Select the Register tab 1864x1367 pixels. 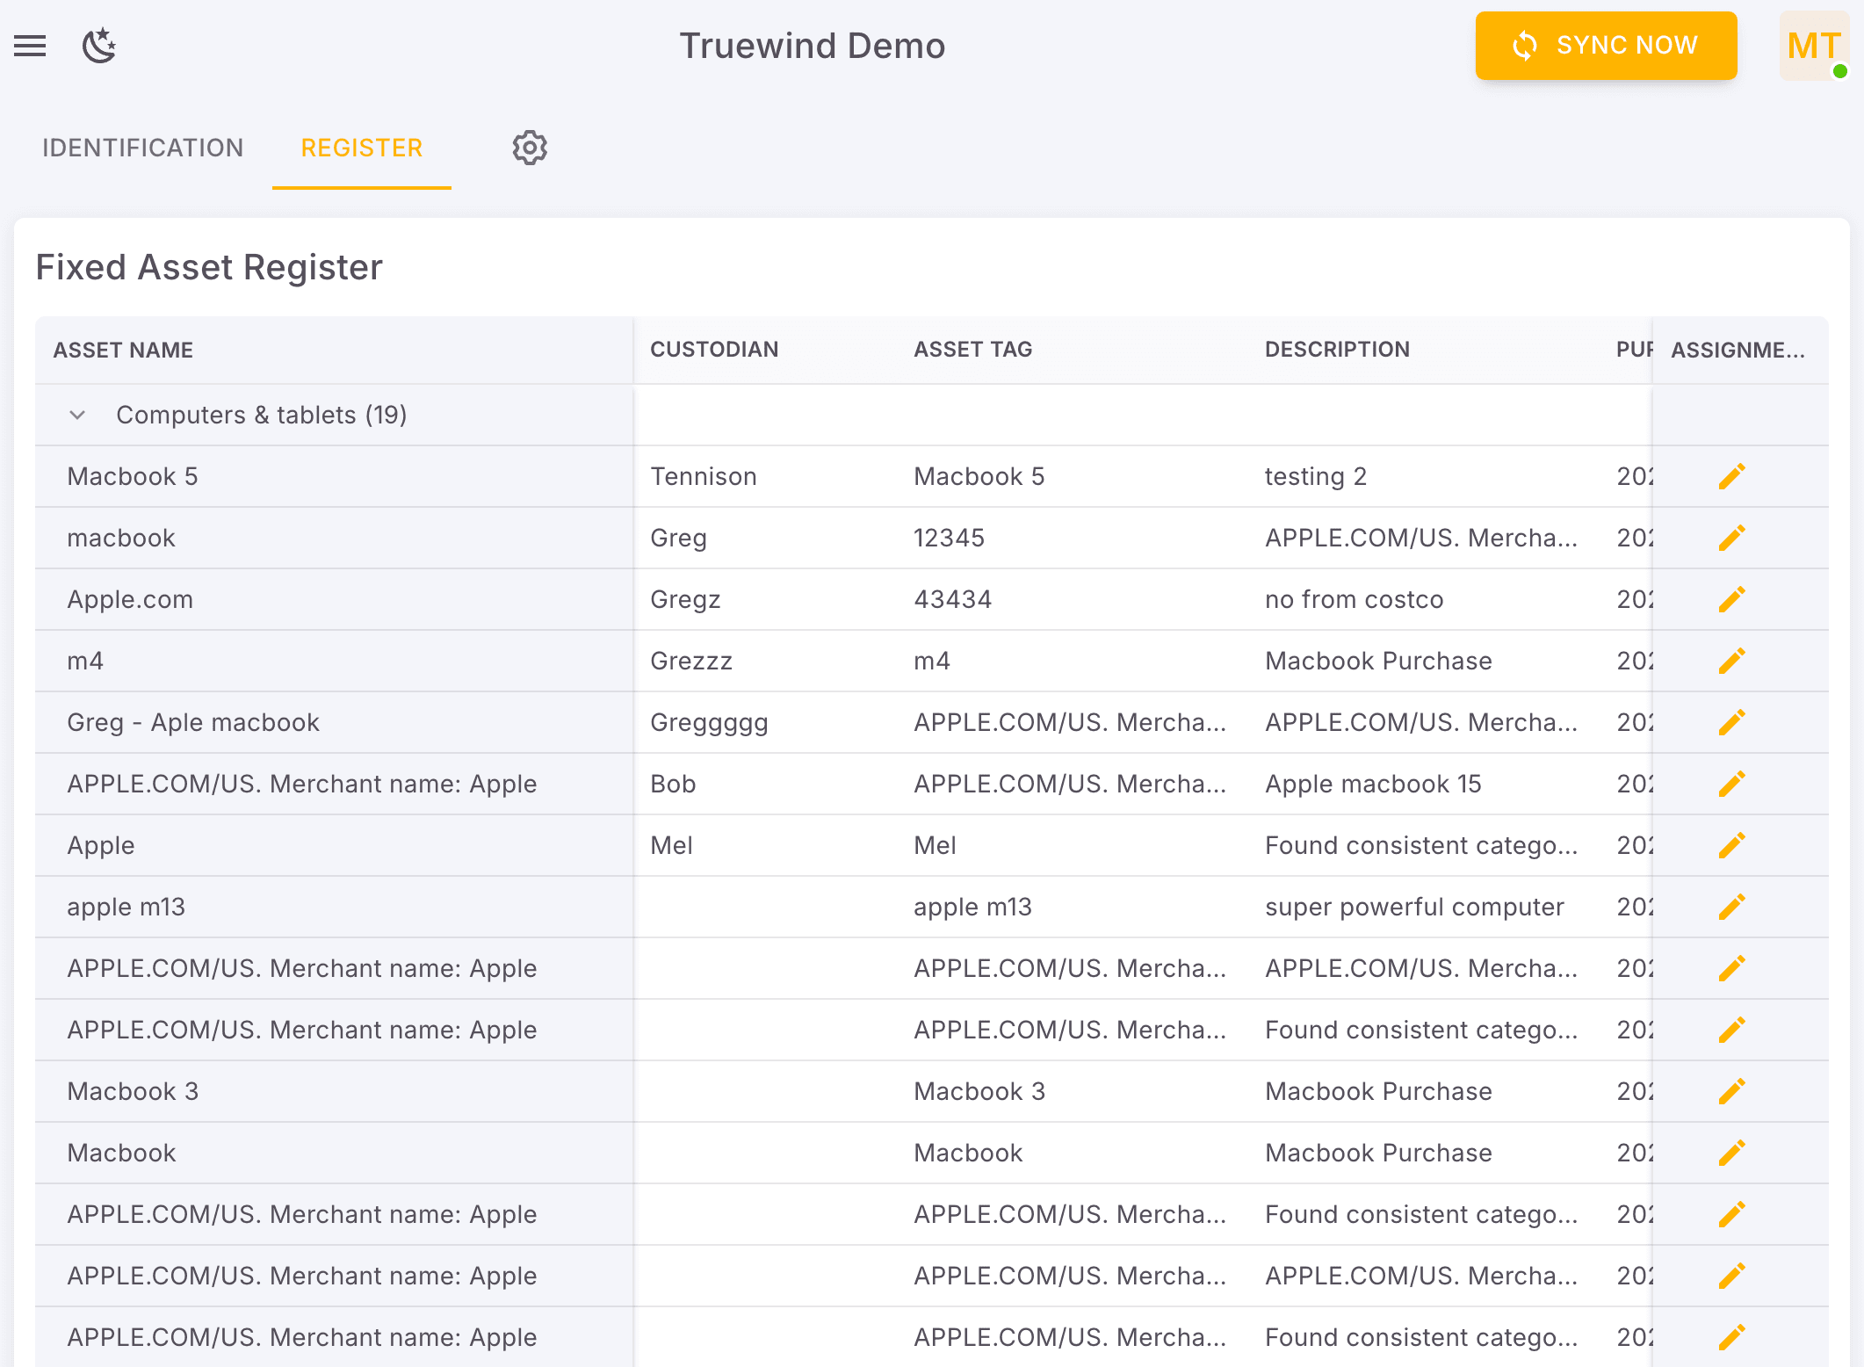coord(361,148)
